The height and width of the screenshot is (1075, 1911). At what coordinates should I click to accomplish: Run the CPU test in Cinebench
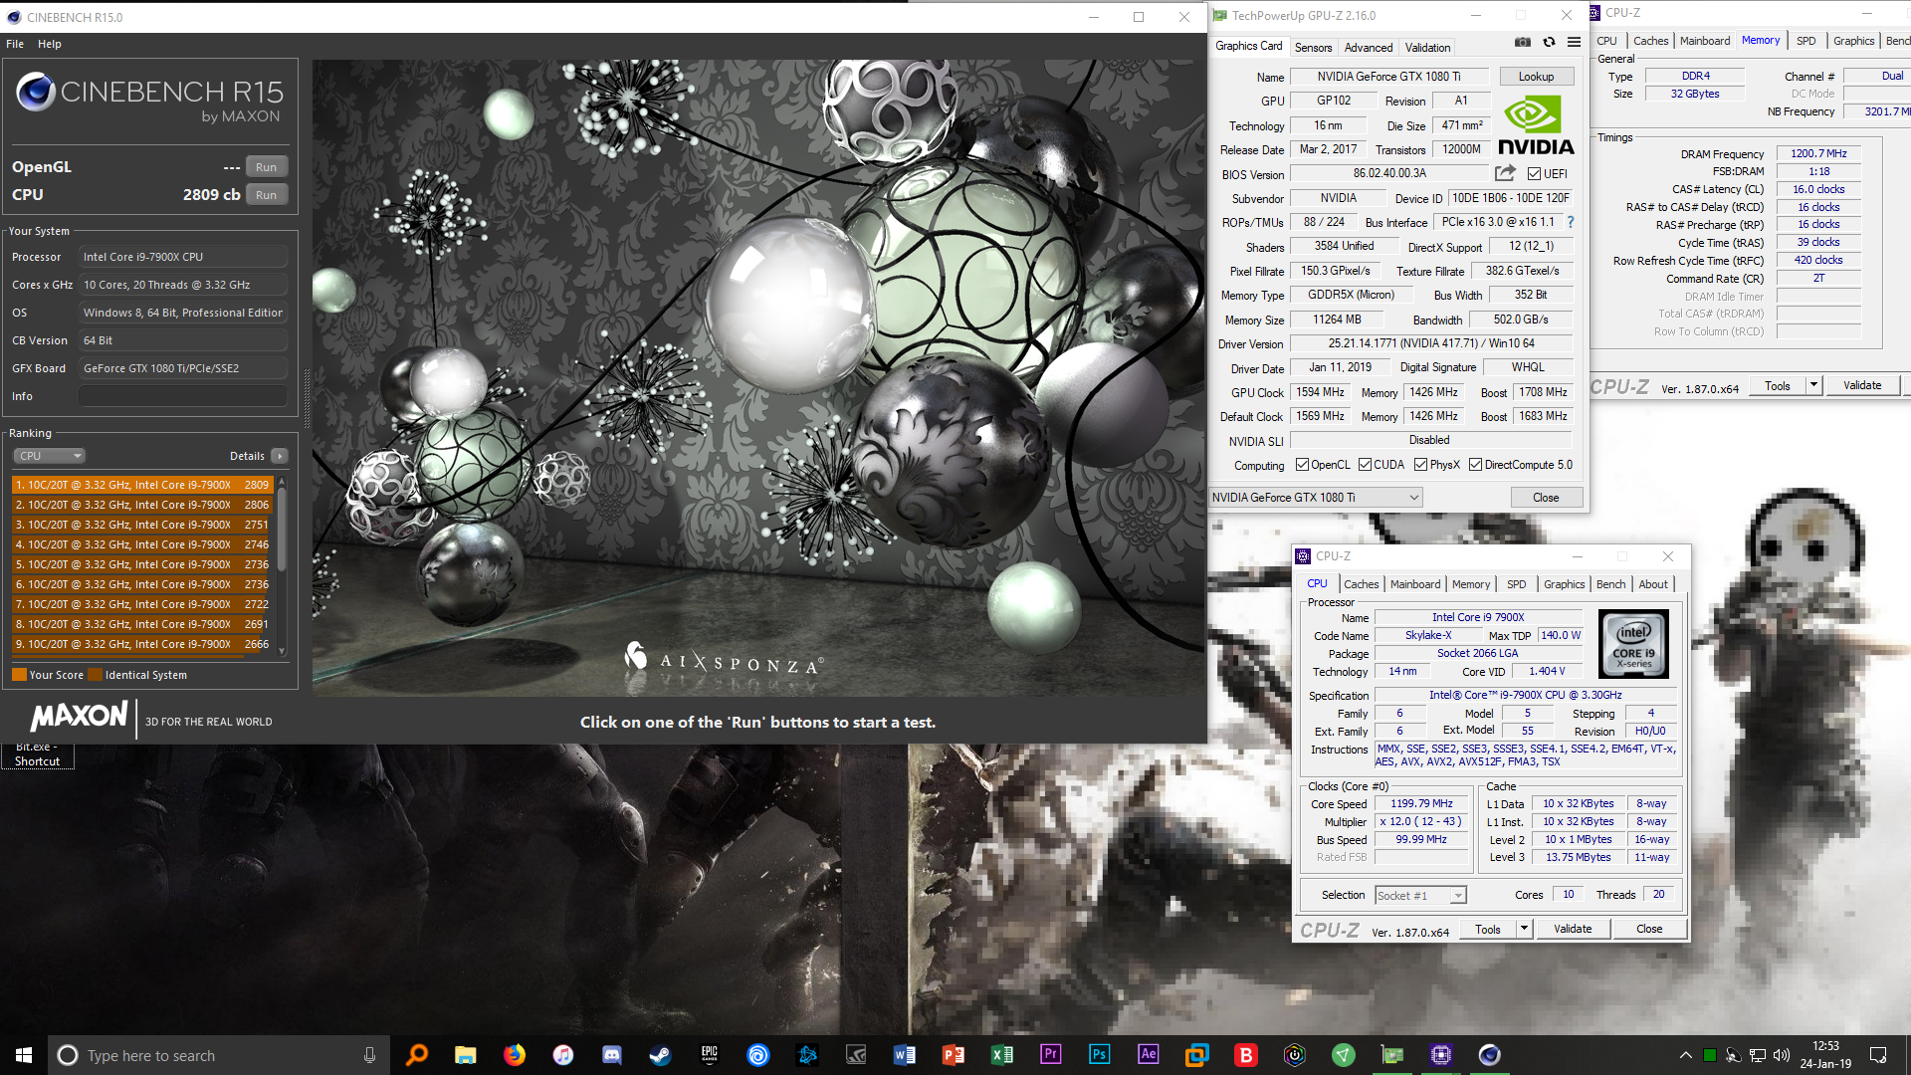click(x=266, y=195)
